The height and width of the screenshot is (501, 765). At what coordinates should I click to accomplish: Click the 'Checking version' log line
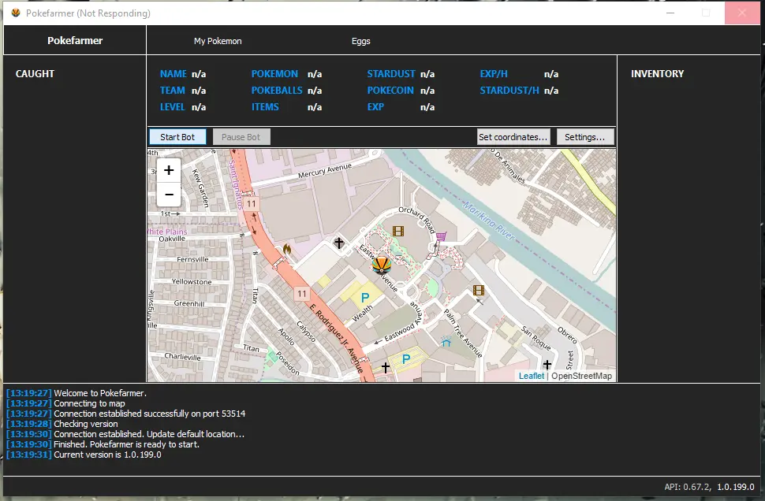pos(86,424)
